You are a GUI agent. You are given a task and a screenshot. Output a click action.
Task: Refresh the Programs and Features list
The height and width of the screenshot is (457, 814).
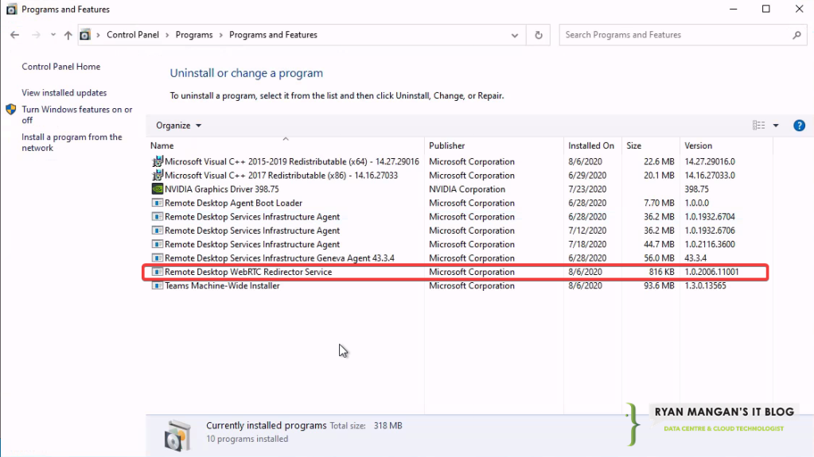(x=539, y=35)
